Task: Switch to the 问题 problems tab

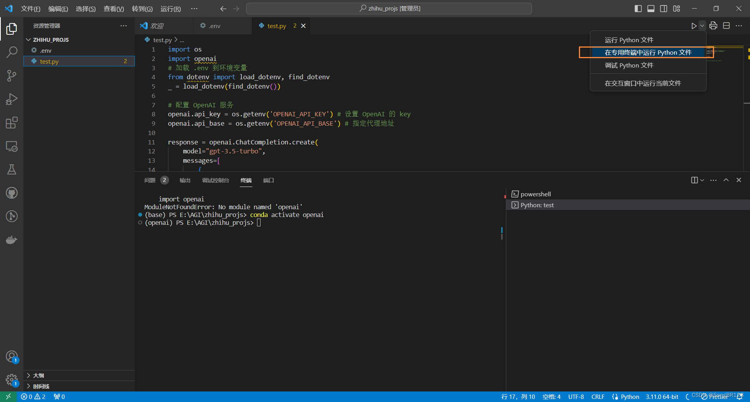Action: (x=156, y=180)
